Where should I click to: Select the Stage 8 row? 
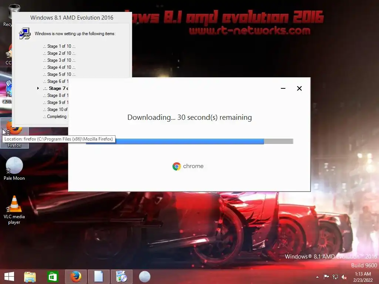[x=56, y=95]
